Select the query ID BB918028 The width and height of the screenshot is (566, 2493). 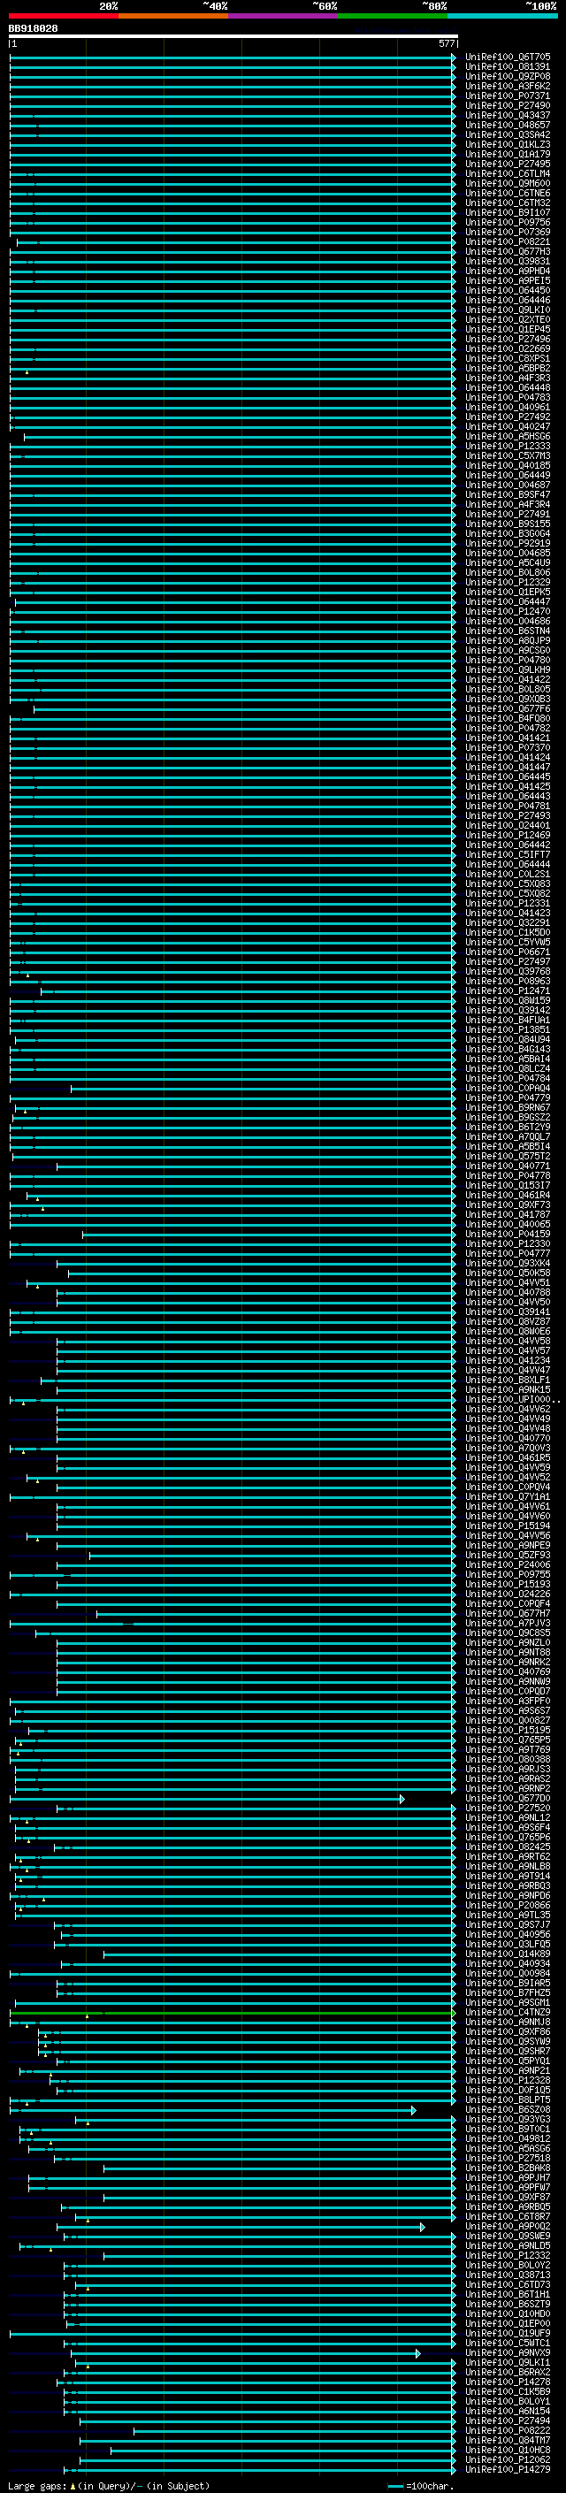coord(33,29)
